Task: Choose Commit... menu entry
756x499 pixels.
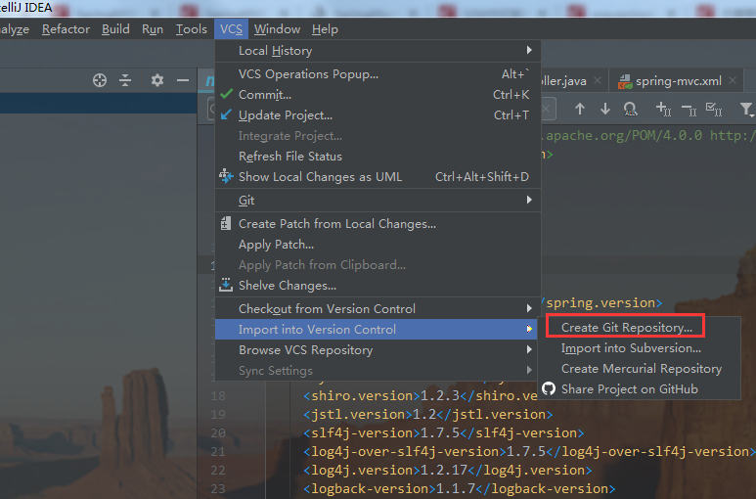Action: pos(378,95)
